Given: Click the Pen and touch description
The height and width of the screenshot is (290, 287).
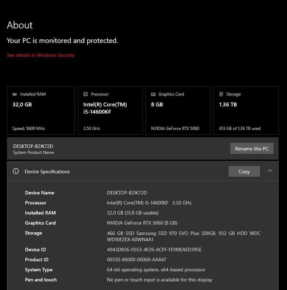Looking at the screenshot, I should point(159,280).
